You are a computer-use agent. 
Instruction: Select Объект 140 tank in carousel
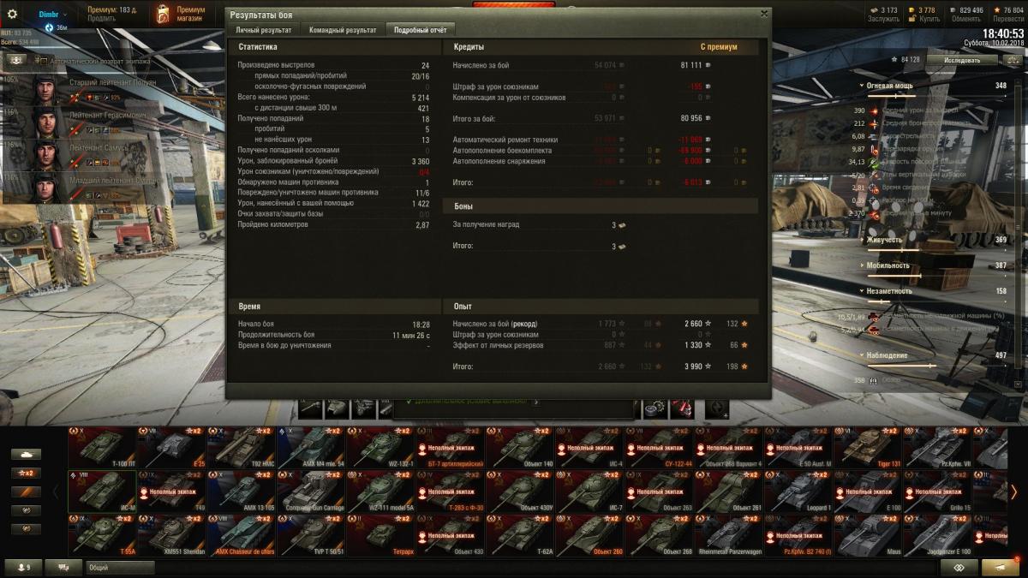pyautogui.click(x=519, y=447)
